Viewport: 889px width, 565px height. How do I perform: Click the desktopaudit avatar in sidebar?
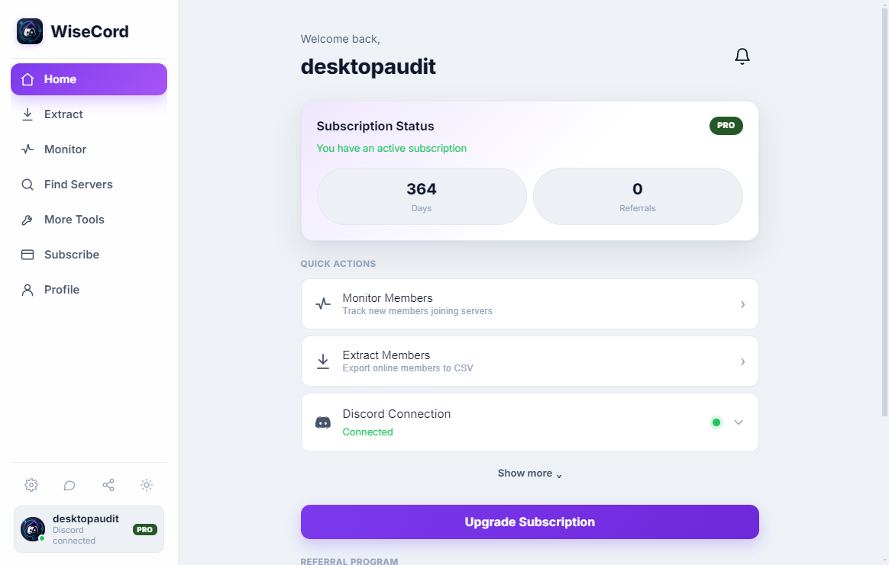click(33, 529)
